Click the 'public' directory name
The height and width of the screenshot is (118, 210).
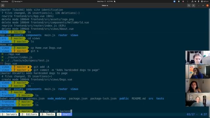click(124, 98)
